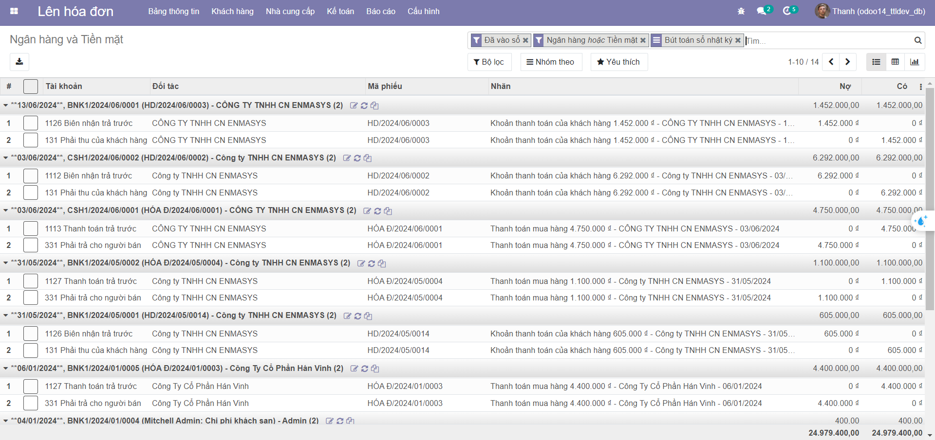
Task: Click the download export icon
Action: tap(19, 62)
